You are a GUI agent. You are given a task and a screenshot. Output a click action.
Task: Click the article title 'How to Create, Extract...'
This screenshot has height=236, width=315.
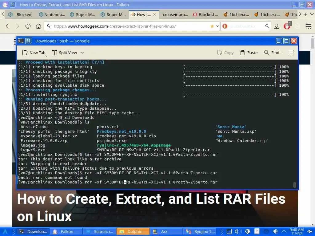[151, 208]
